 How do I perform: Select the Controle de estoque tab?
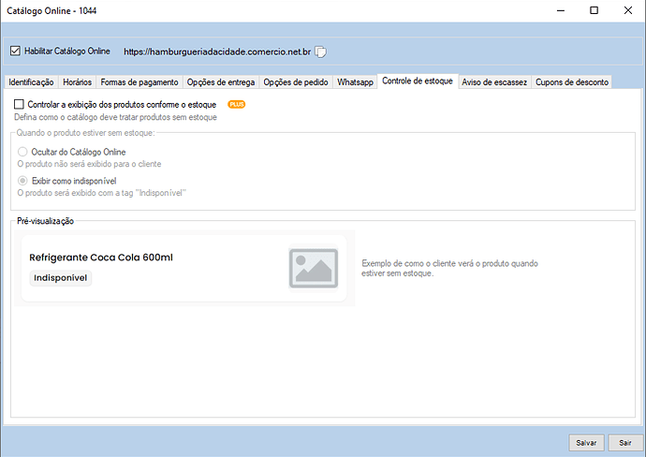click(418, 81)
